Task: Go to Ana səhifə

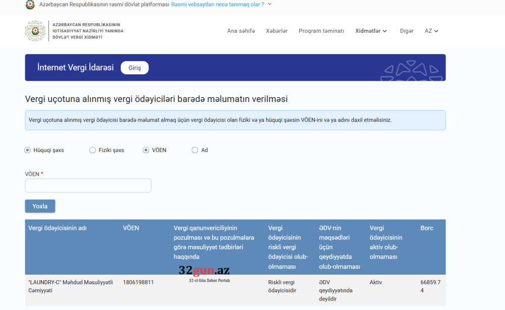Action: click(x=241, y=31)
